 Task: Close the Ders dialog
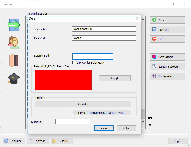(137, 18)
